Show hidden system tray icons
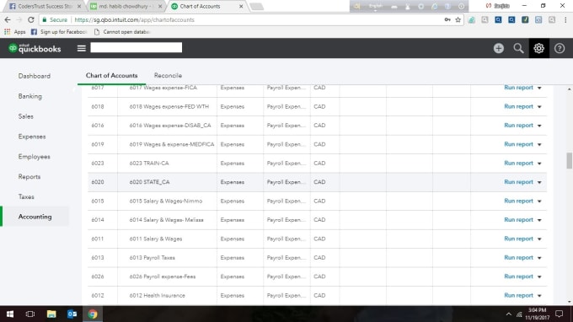This screenshot has height=322, width=573. tap(508, 314)
